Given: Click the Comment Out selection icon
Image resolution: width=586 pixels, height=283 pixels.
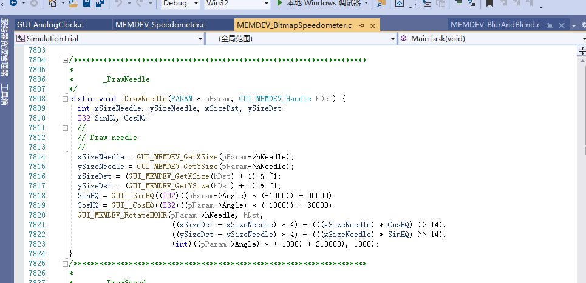Looking at the screenshot, I should point(458,2).
